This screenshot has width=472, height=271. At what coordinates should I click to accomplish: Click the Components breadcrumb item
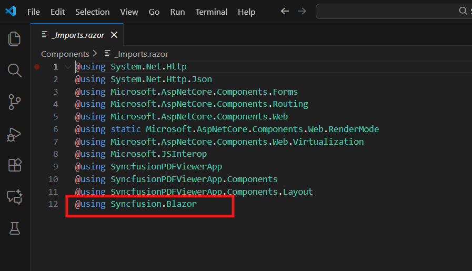click(65, 54)
